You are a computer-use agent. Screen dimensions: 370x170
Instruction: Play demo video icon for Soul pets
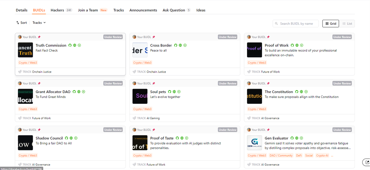179,92
